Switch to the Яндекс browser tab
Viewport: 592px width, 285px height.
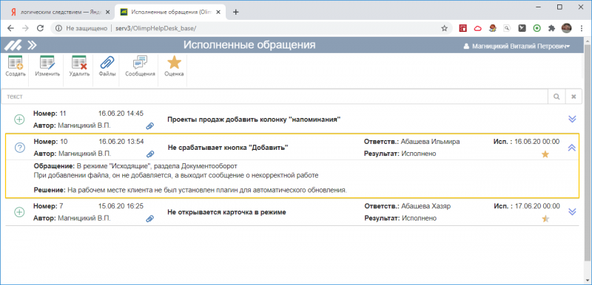[58, 12]
